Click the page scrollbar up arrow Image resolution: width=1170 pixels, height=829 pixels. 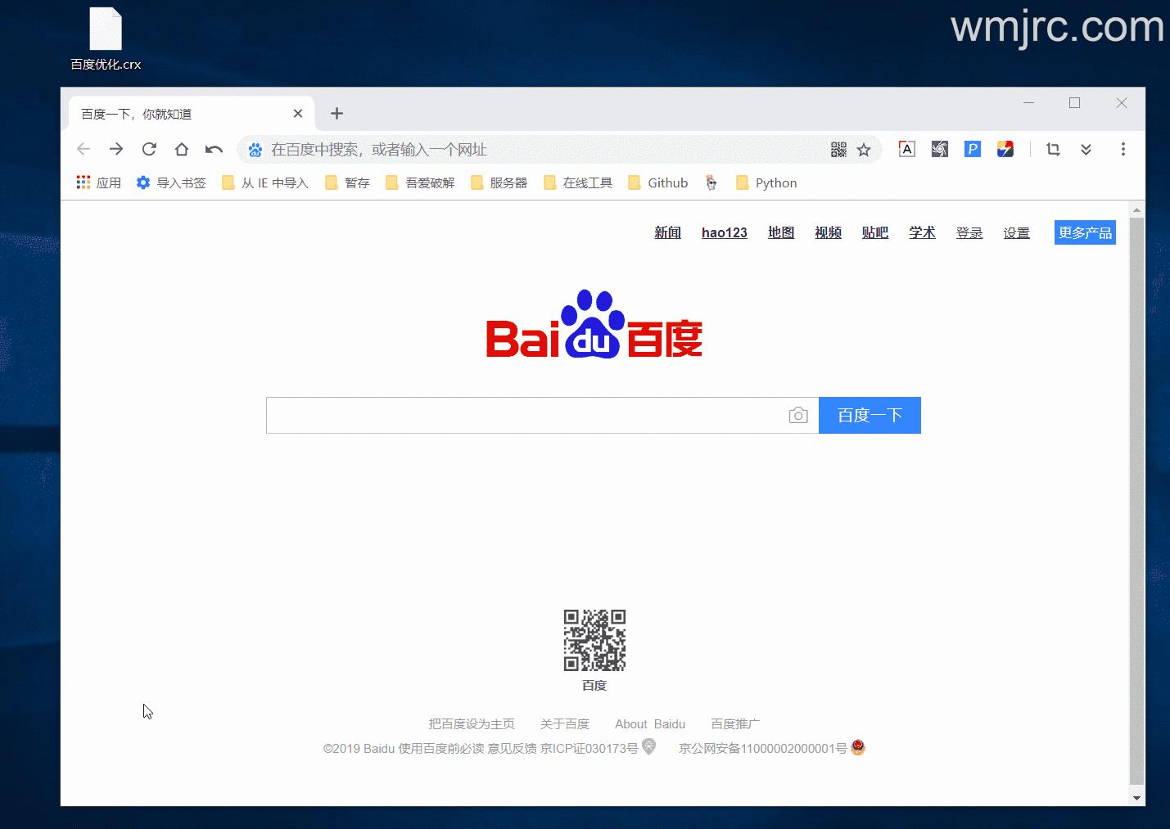pos(1136,210)
